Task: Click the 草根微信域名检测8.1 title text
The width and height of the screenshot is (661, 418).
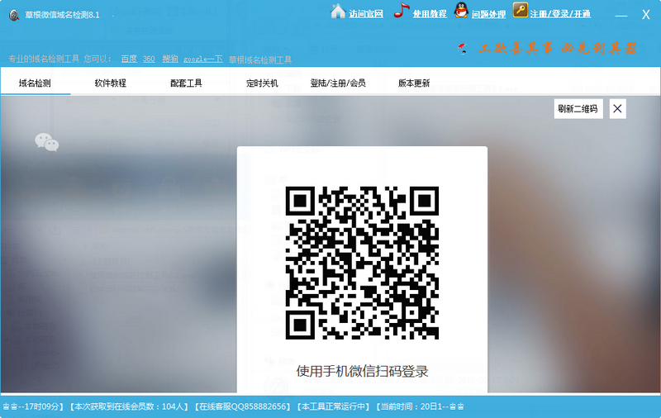Action: (x=63, y=15)
